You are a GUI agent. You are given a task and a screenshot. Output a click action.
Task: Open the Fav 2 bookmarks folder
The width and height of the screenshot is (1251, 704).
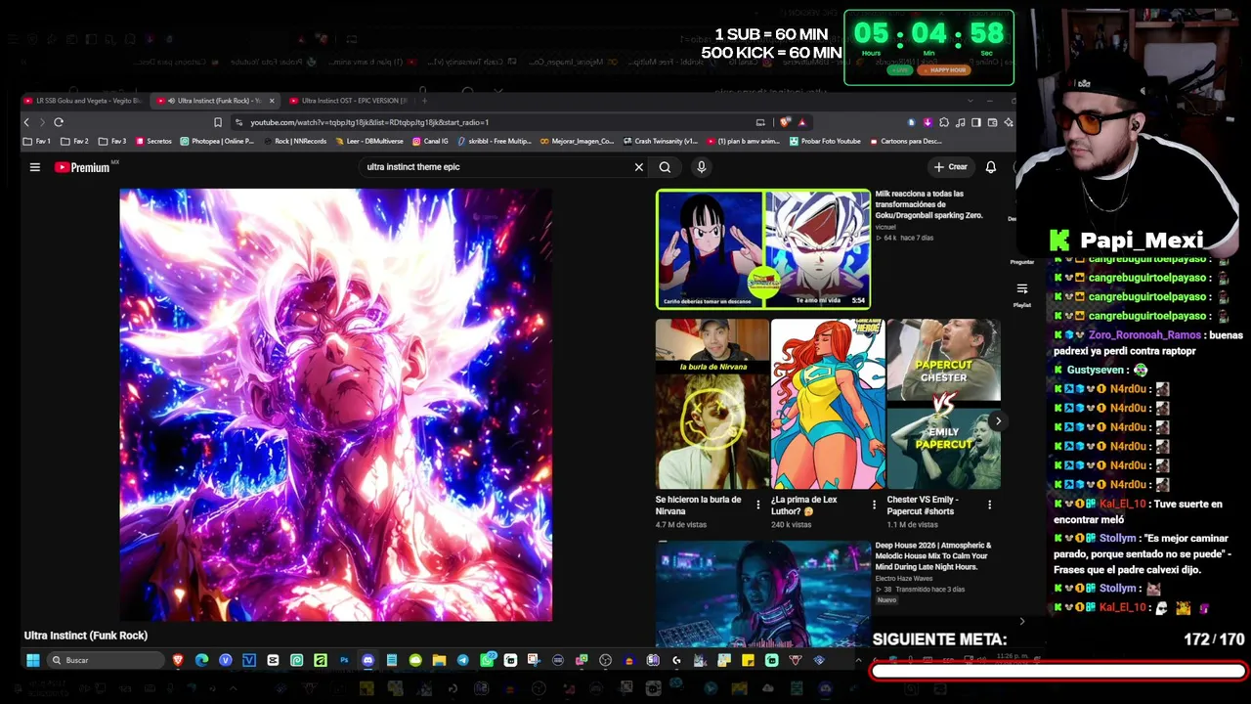click(x=74, y=141)
